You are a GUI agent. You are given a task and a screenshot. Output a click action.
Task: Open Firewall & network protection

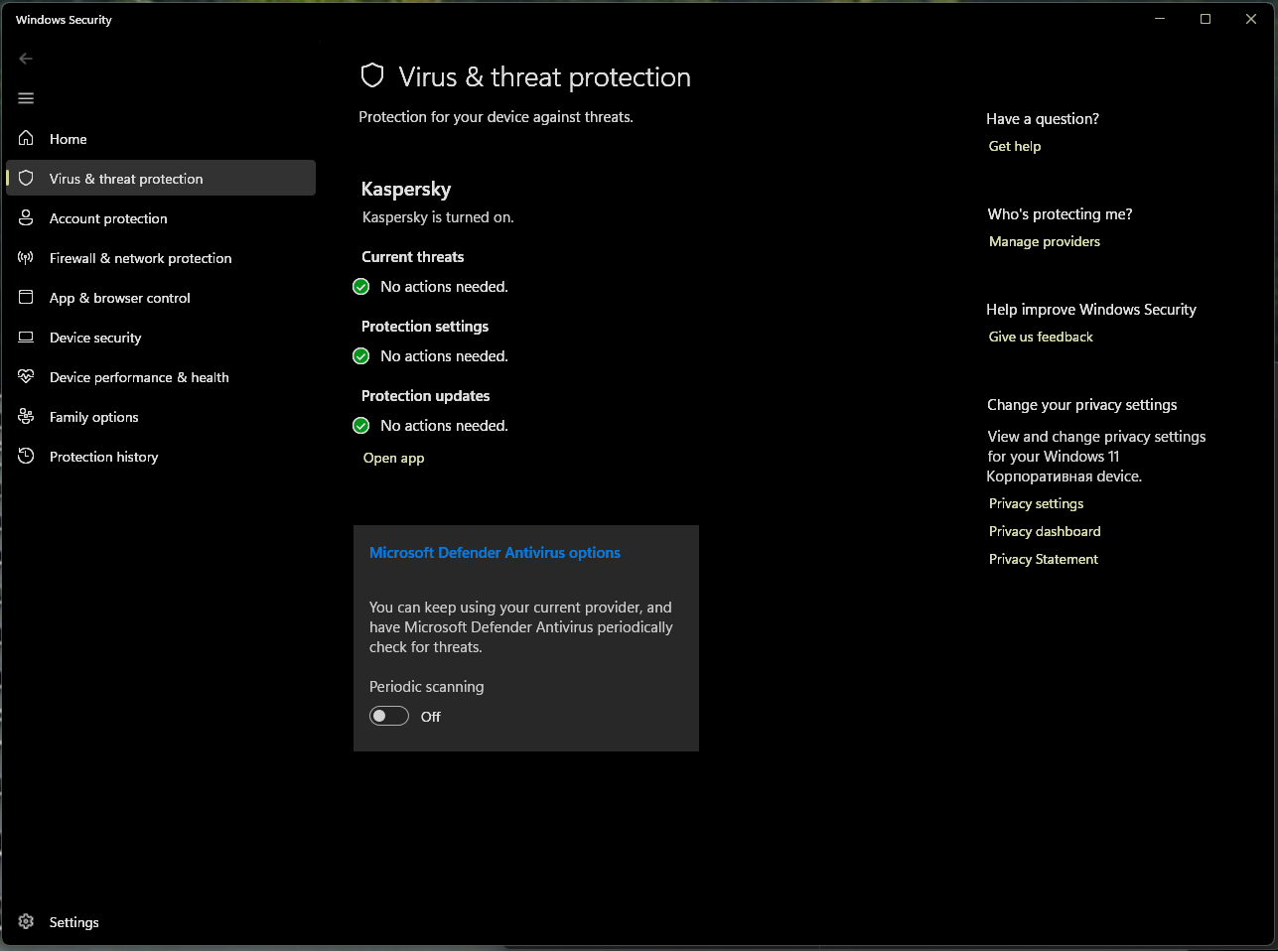point(161,257)
